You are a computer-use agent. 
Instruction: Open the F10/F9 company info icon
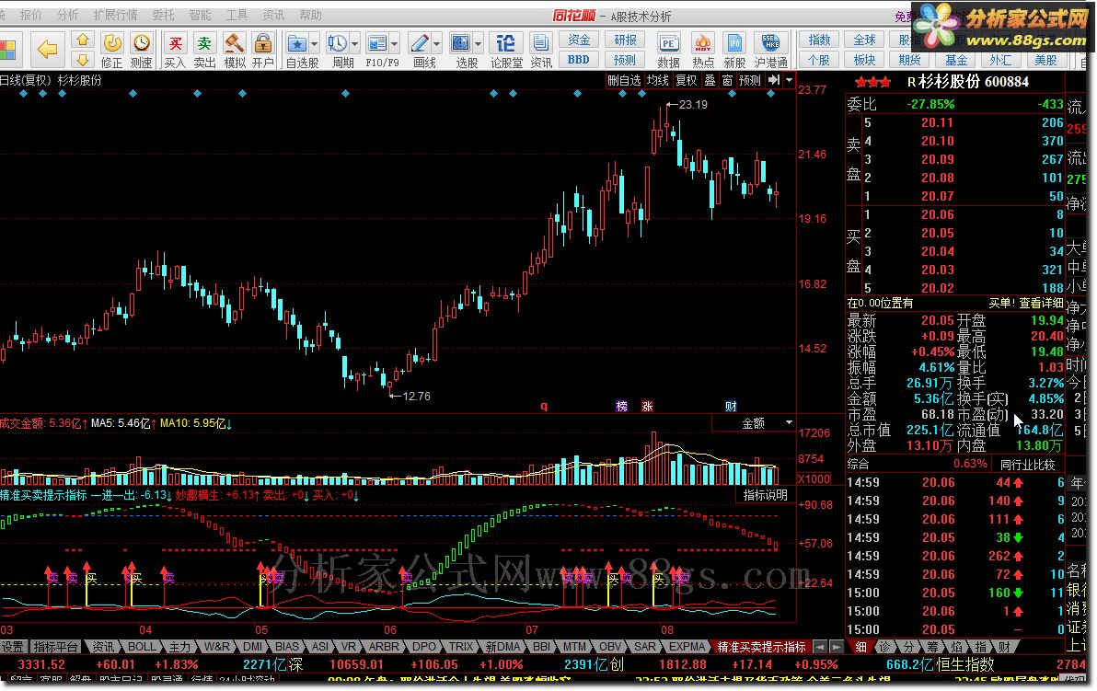[x=376, y=43]
